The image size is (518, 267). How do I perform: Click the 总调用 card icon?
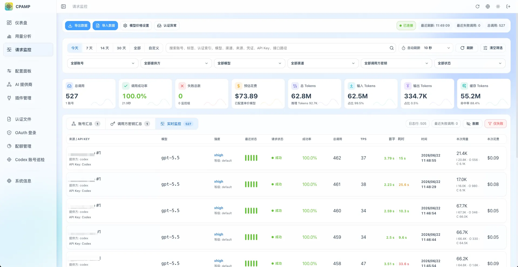(69, 86)
